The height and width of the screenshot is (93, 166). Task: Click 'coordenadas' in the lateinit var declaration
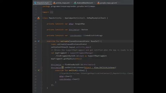pyautogui.click(x=76, y=35)
